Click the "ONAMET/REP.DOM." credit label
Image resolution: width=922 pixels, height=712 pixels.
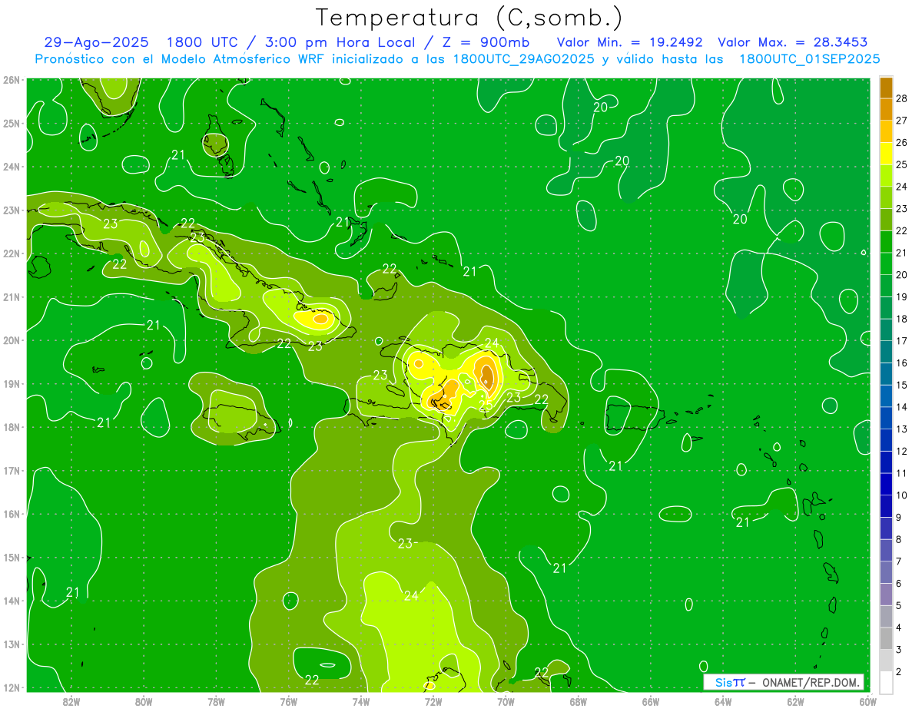pyautogui.click(x=810, y=682)
